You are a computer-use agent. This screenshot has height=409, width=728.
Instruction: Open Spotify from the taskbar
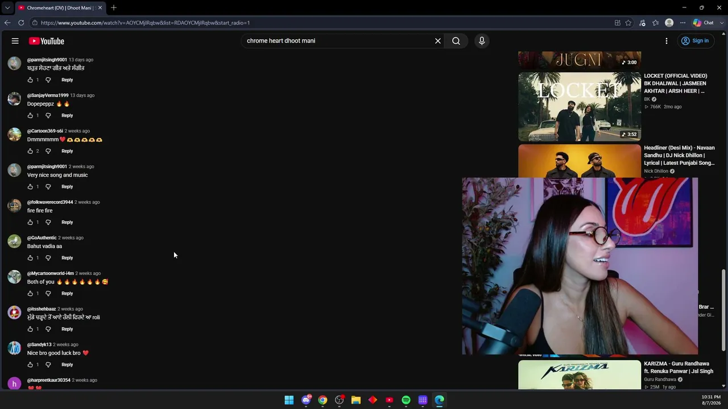pyautogui.click(x=406, y=400)
